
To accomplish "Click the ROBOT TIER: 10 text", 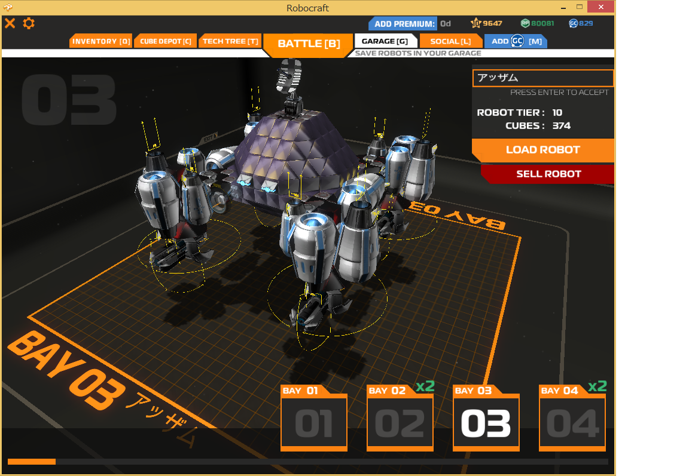I will 519,113.
